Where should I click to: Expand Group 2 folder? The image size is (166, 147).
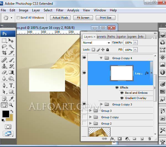click(x=90, y=123)
